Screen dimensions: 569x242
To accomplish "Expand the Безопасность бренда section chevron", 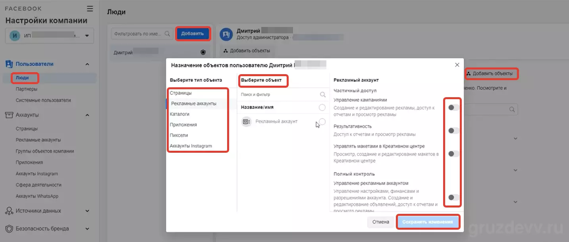I will (x=87, y=229).
